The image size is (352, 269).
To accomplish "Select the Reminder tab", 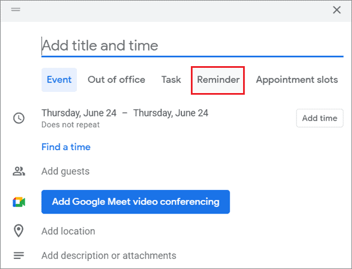I will [x=218, y=80].
